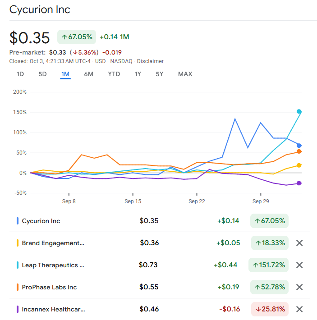Select the 5Y chart range
Viewport: 317px width, 320px height.
(159, 74)
